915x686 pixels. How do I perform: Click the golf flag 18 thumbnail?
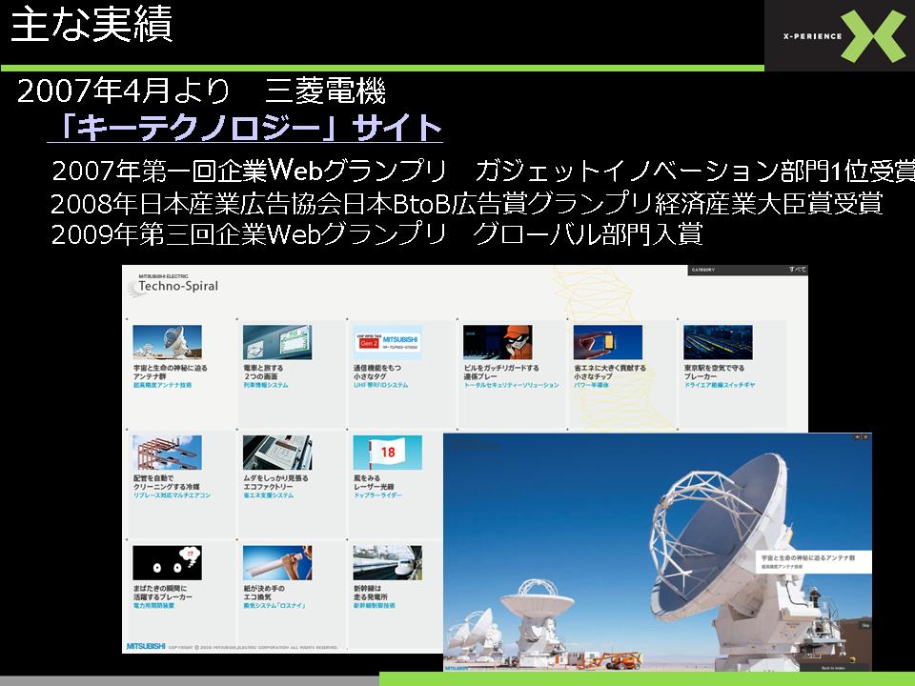point(388,453)
